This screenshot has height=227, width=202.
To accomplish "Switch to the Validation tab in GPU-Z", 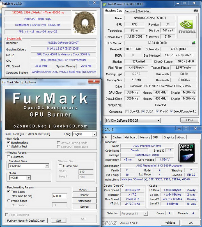I will pyautogui.click(x=144, y=11).
